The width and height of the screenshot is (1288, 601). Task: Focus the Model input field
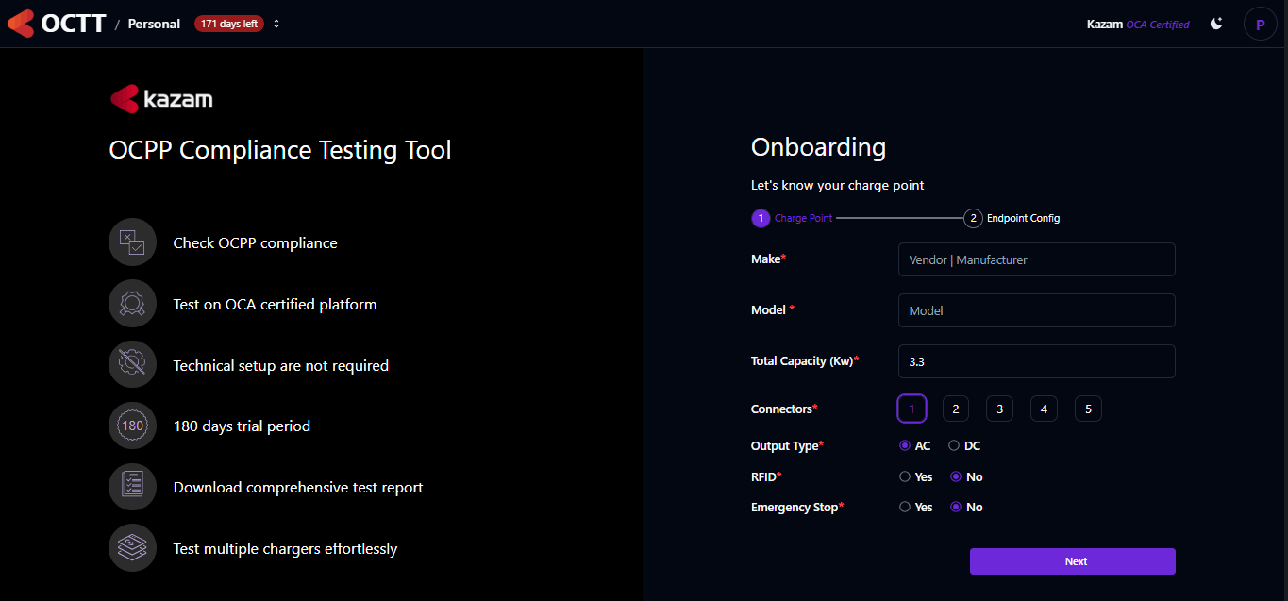(x=1037, y=310)
